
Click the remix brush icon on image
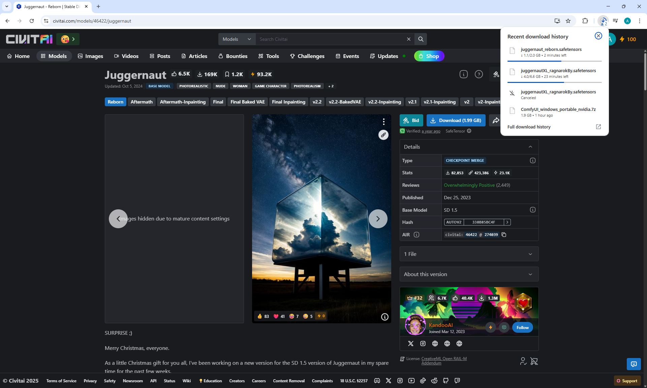383,135
